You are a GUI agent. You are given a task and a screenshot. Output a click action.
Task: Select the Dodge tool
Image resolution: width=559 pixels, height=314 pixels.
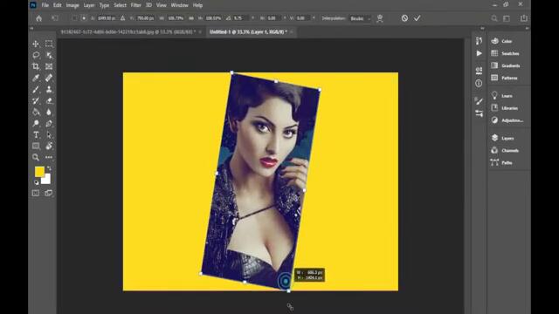pyautogui.click(x=36, y=124)
